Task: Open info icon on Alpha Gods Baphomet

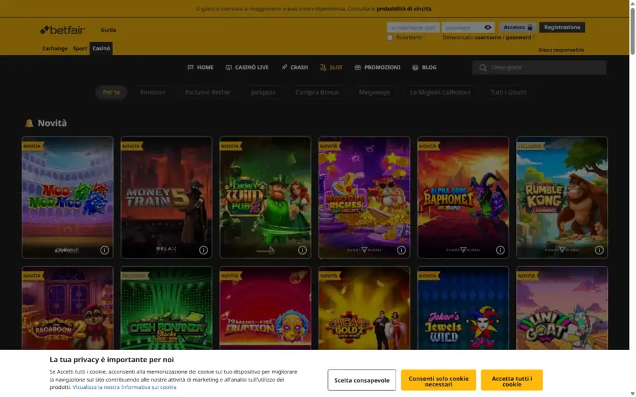Action: coord(500,250)
